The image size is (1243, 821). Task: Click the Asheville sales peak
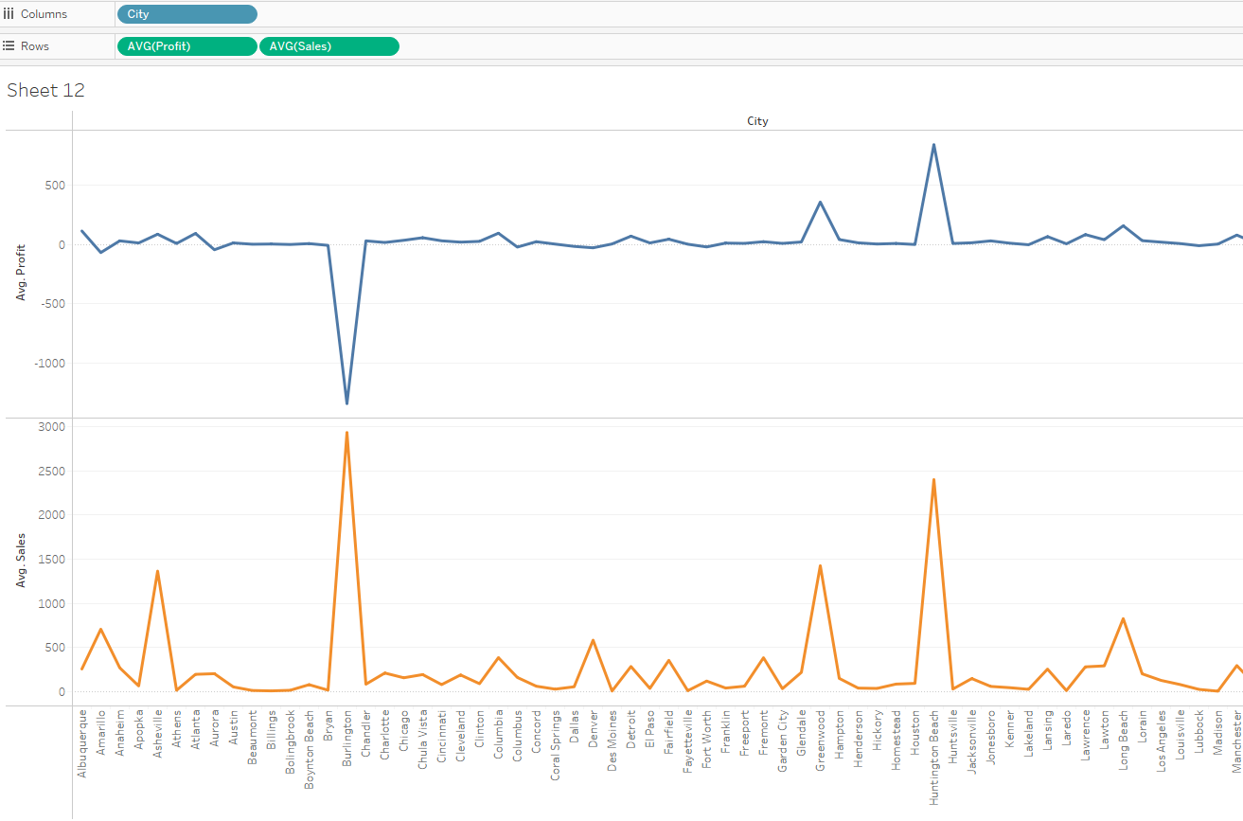click(157, 570)
